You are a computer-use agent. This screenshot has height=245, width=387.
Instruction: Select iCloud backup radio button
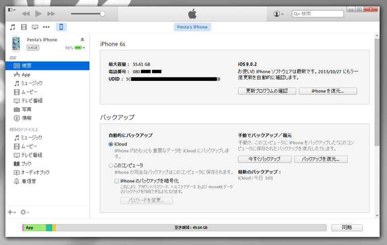111,144
